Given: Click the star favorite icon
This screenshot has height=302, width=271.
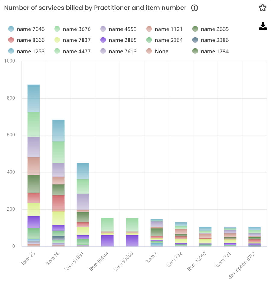Looking at the screenshot, I should click(262, 8).
